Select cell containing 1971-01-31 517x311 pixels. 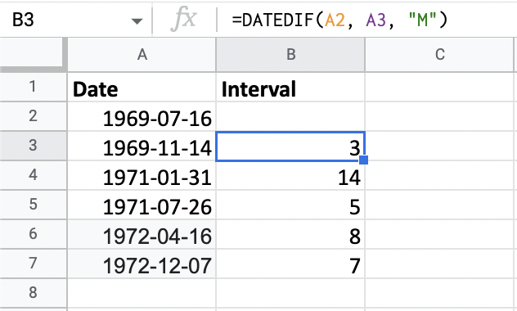point(142,175)
